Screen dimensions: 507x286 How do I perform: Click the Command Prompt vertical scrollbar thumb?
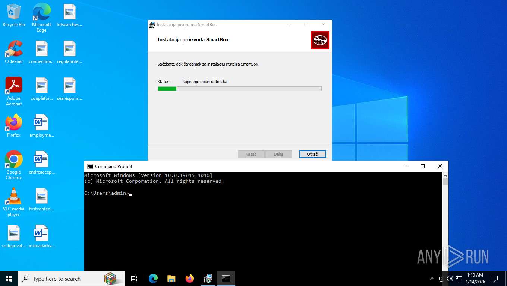(x=445, y=182)
